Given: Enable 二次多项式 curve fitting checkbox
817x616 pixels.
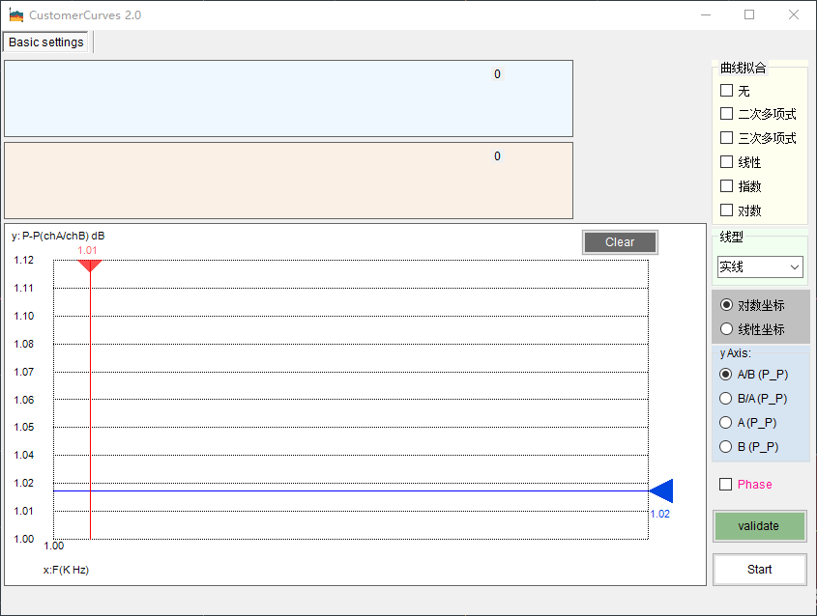Looking at the screenshot, I should click(726, 113).
